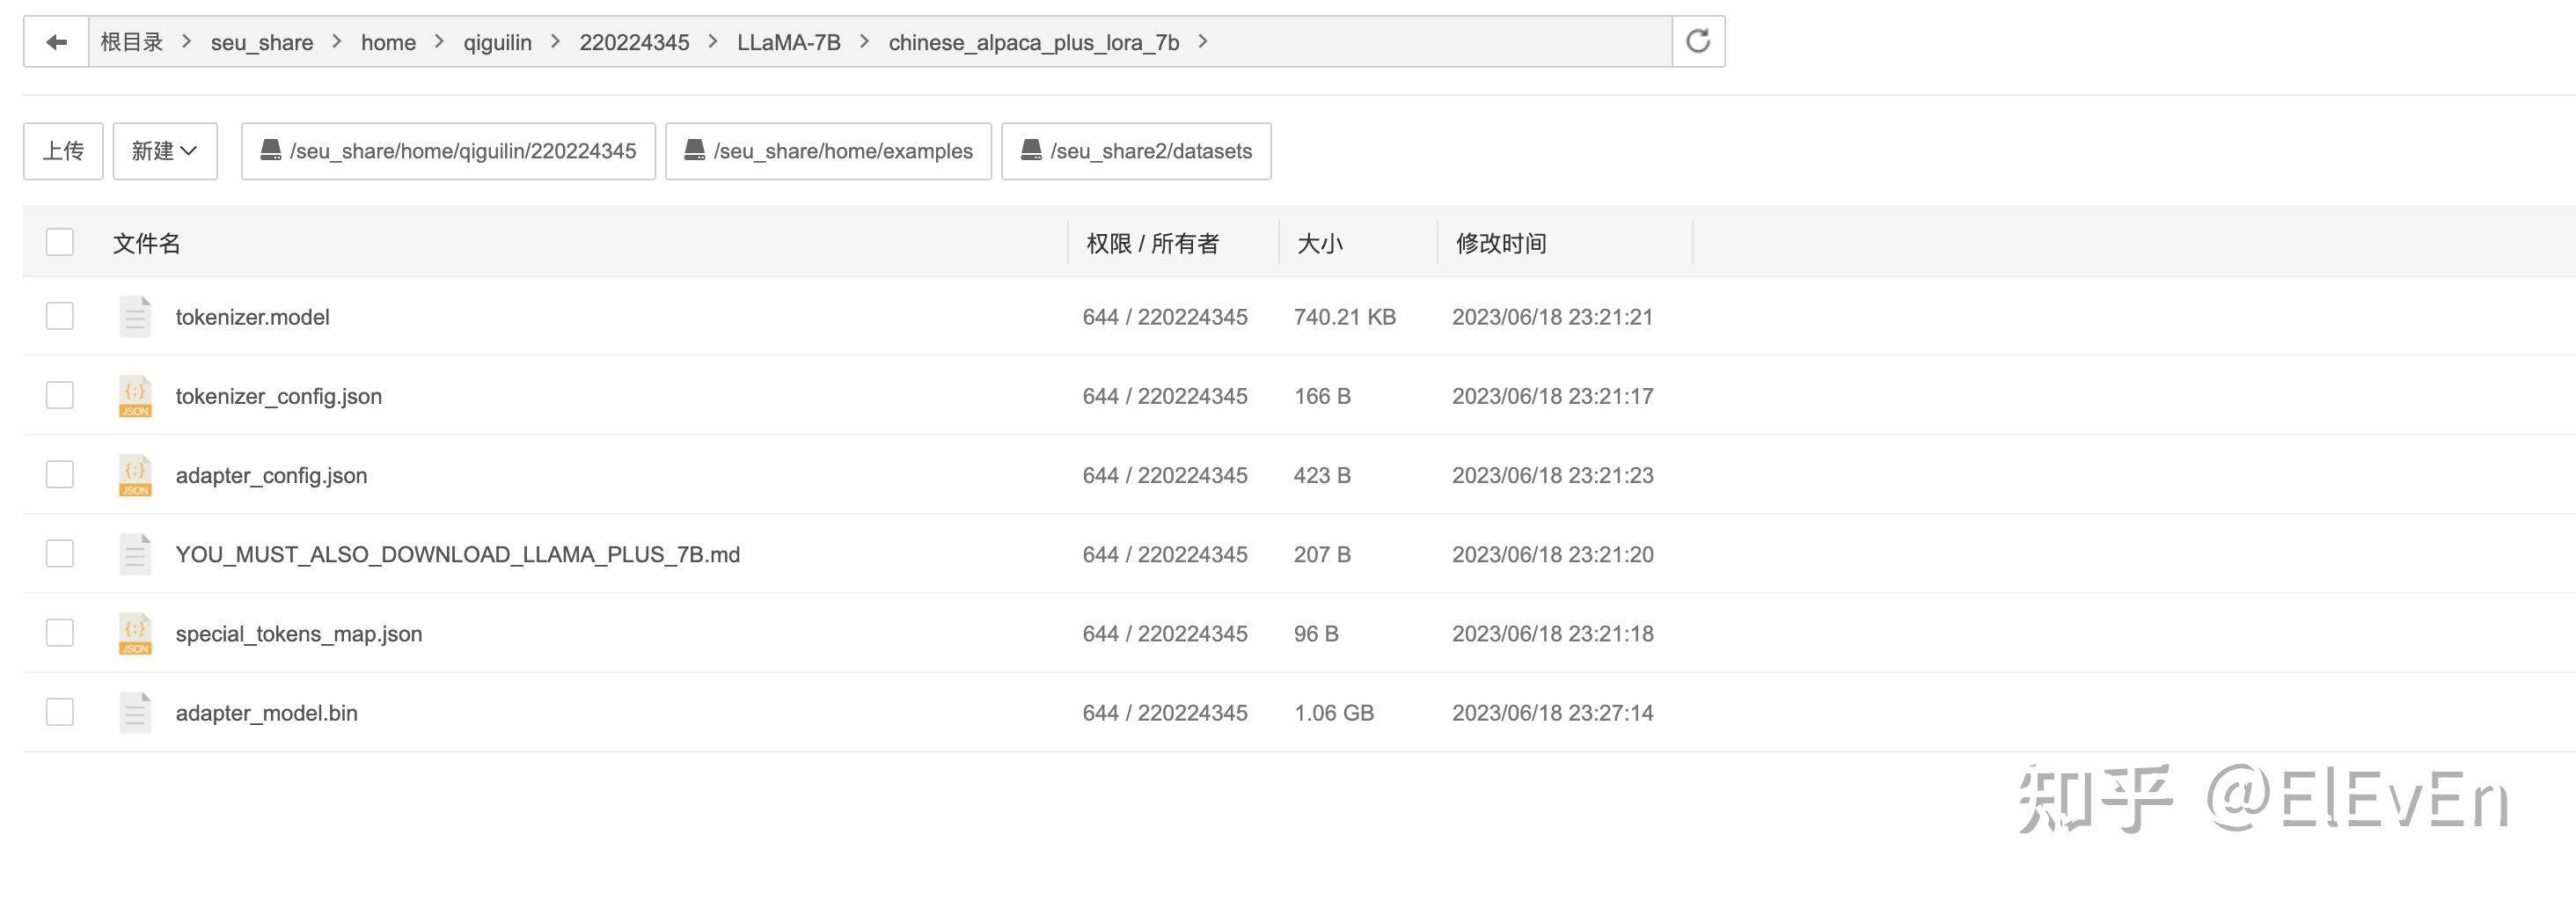Click the back arrow navigation icon

click(56, 41)
